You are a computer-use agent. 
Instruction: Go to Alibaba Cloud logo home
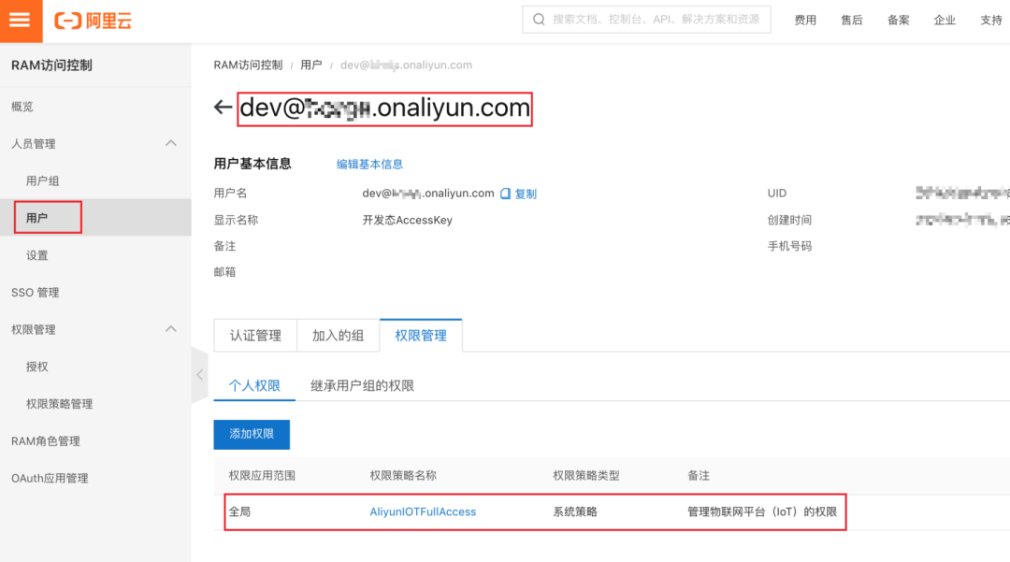94,21
